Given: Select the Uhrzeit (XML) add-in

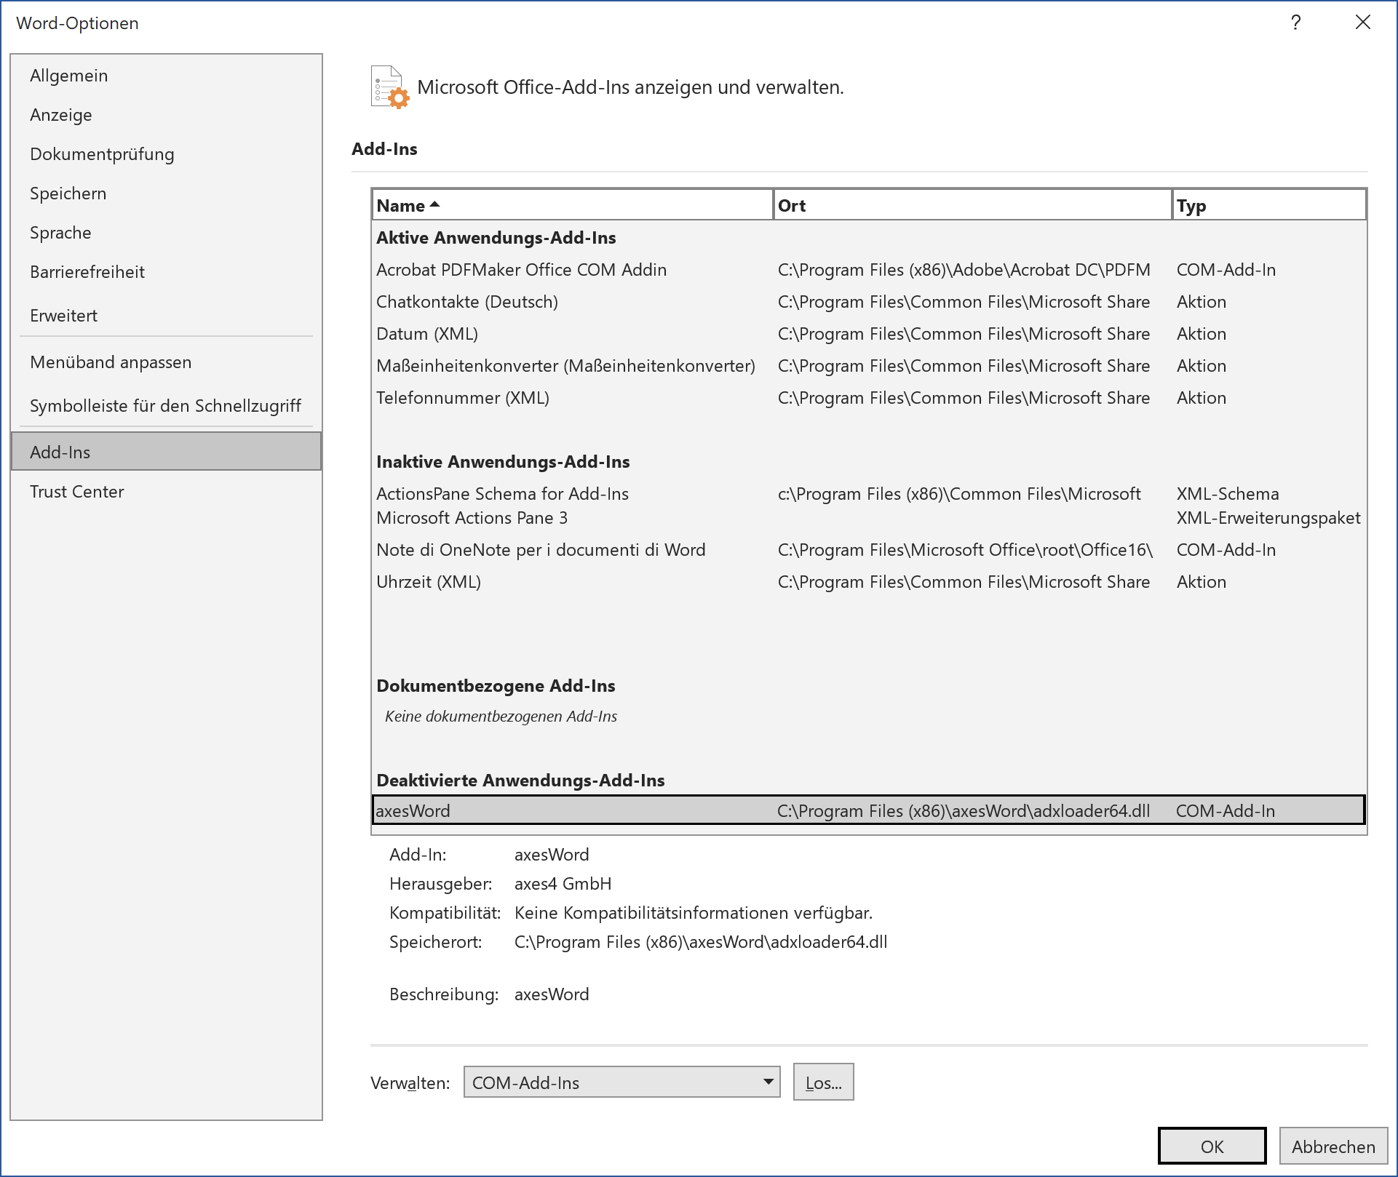Looking at the screenshot, I should [869, 582].
